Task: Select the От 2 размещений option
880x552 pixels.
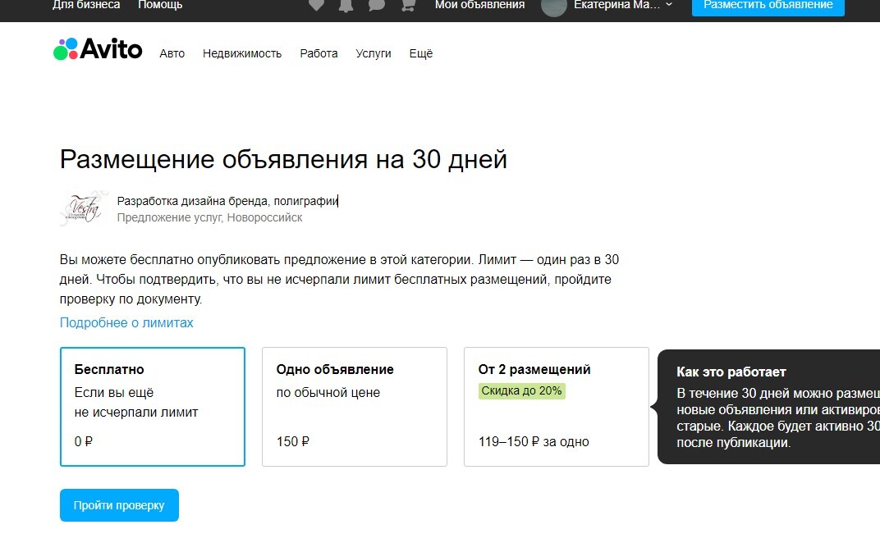Action: coord(557,407)
